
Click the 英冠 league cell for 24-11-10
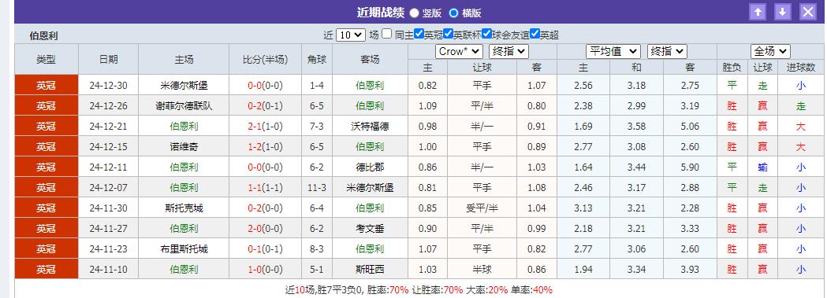click(x=47, y=269)
